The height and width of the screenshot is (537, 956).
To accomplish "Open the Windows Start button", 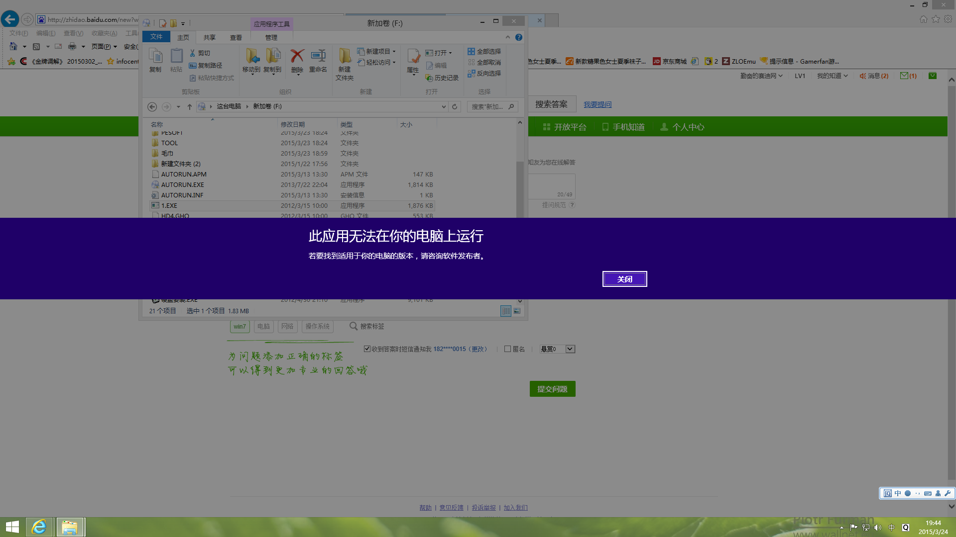I will point(12,527).
